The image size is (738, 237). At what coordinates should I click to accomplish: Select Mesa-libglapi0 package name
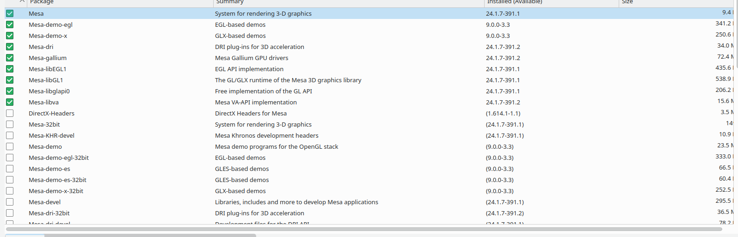[x=49, y=91]
